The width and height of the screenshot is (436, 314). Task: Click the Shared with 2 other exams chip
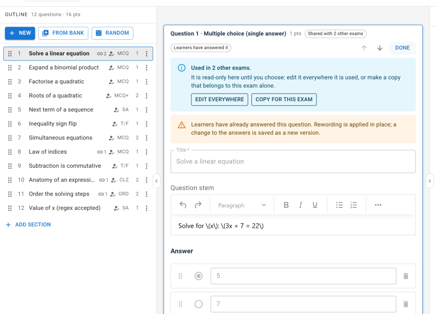point(335,33)
